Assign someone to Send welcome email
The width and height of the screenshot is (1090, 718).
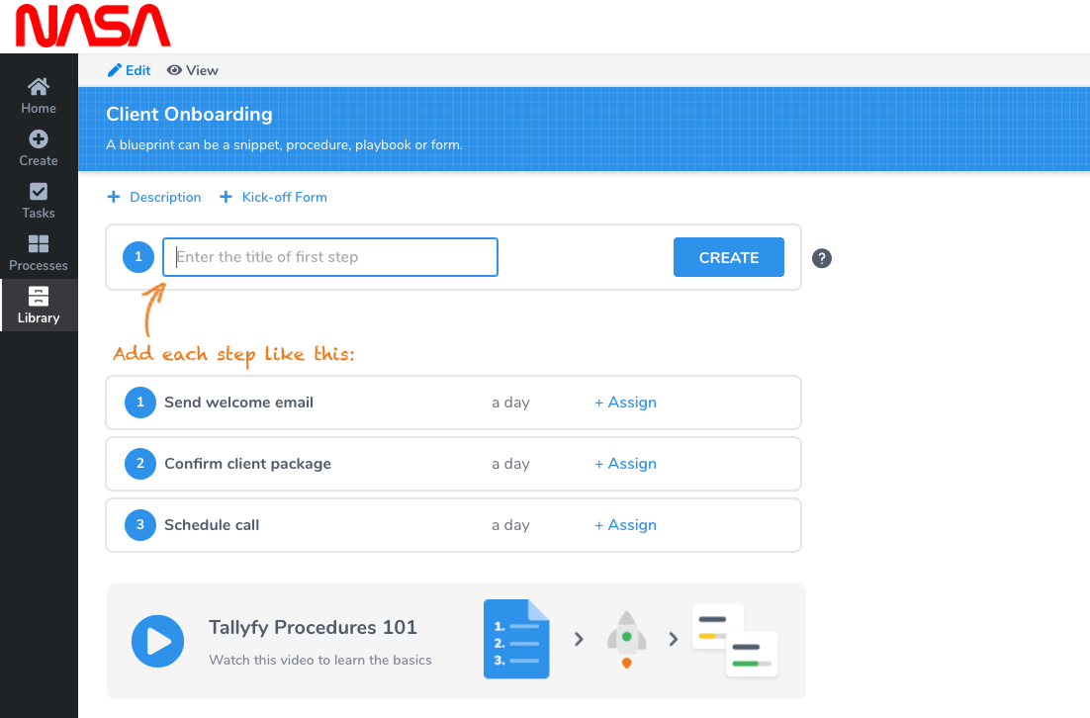[625, 403]
